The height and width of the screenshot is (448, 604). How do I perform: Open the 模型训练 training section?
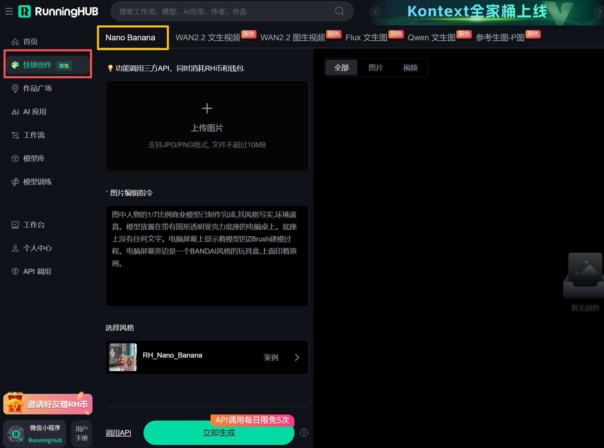tap(37, 182)
